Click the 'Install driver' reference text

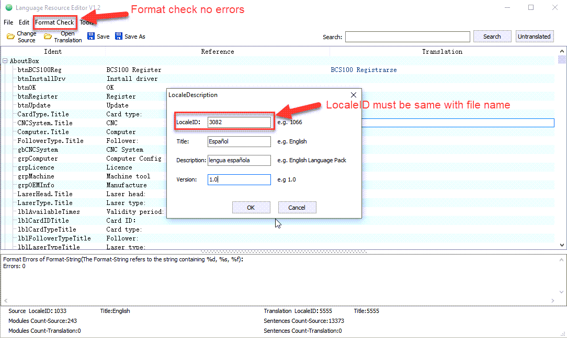point(132,79)
